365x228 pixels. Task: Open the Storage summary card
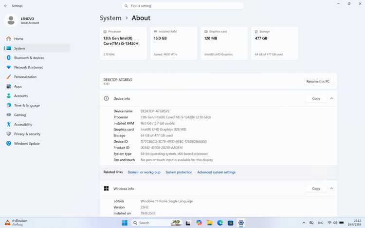[274, 43]
